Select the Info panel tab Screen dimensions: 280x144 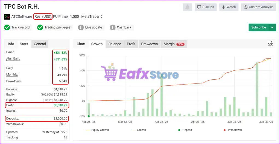pos(11,44)
